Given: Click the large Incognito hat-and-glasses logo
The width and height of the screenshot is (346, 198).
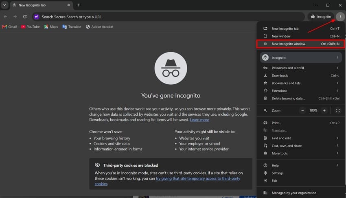Looking at the screenshot, I should tap(171, 68).
